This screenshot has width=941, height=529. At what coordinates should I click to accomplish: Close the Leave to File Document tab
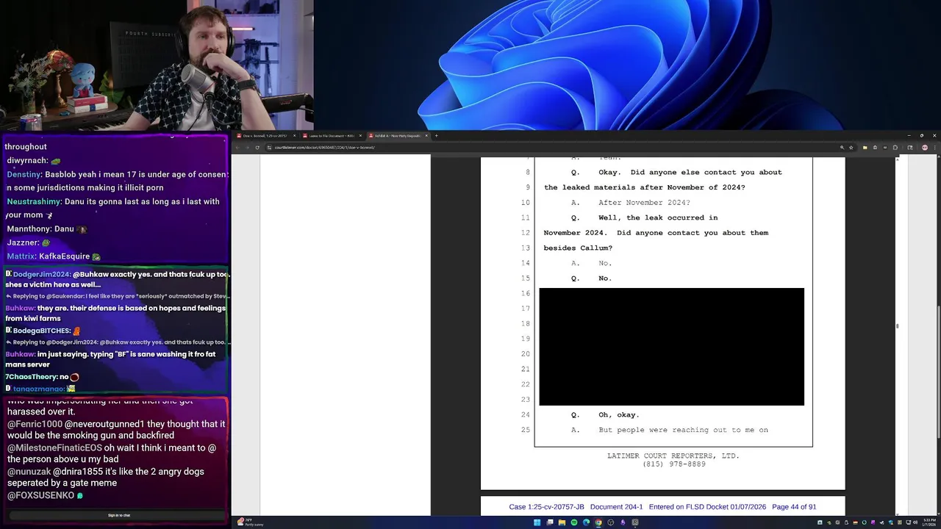click(x=360, y=135)
